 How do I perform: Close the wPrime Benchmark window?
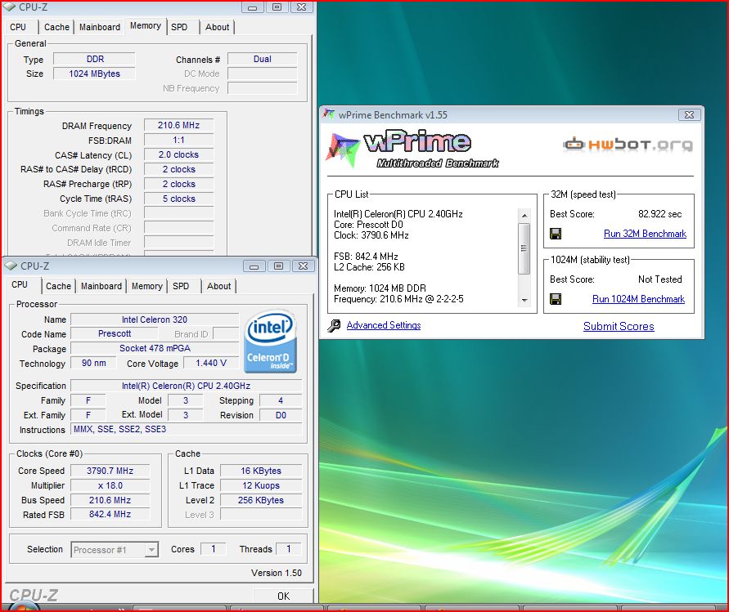pyautogui.click(x=689, y=114)
